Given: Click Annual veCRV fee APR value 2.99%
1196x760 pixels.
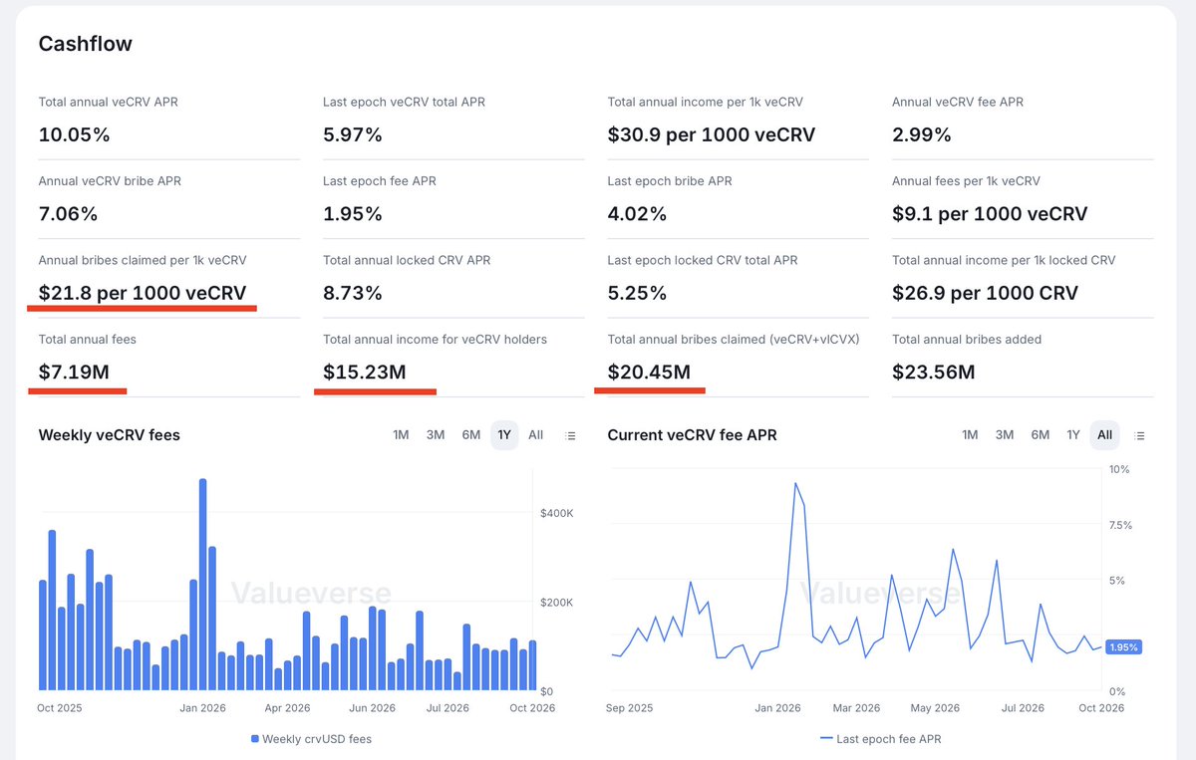Looking at the screenshot, I should click(x=922, y=134).
